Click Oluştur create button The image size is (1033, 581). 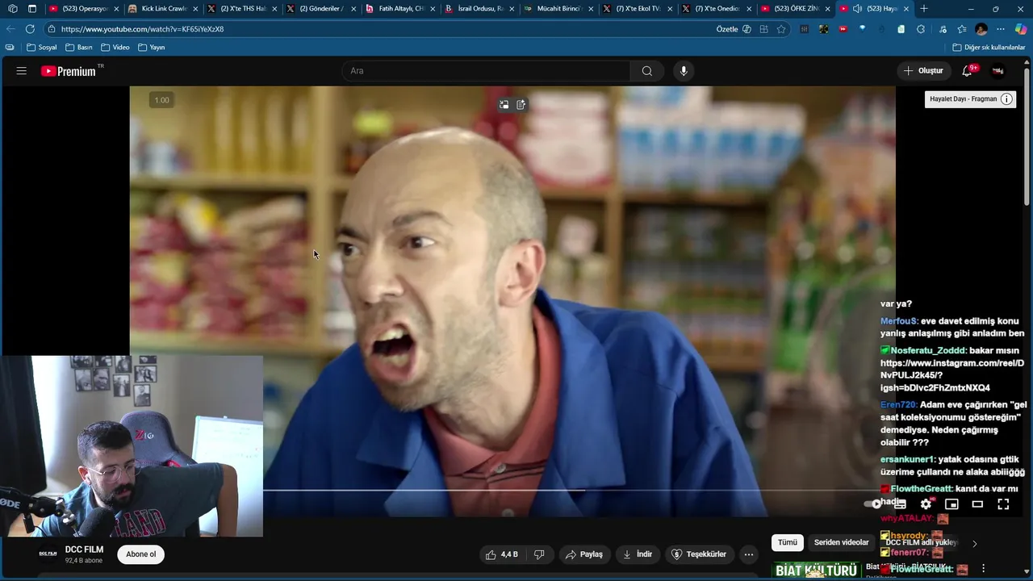923,71
